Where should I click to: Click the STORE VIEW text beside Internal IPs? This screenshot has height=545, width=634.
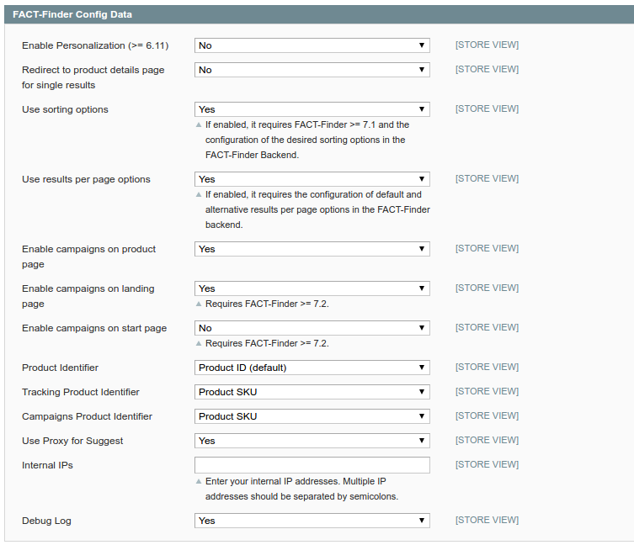coord(487,464)
